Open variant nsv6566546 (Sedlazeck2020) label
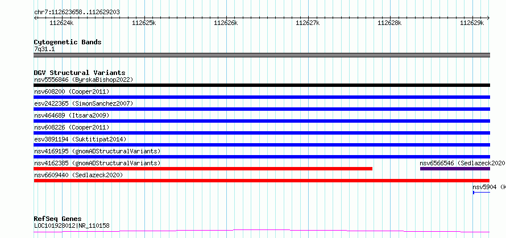The width and height of the screenshot is (506, 238). (462, 163)
